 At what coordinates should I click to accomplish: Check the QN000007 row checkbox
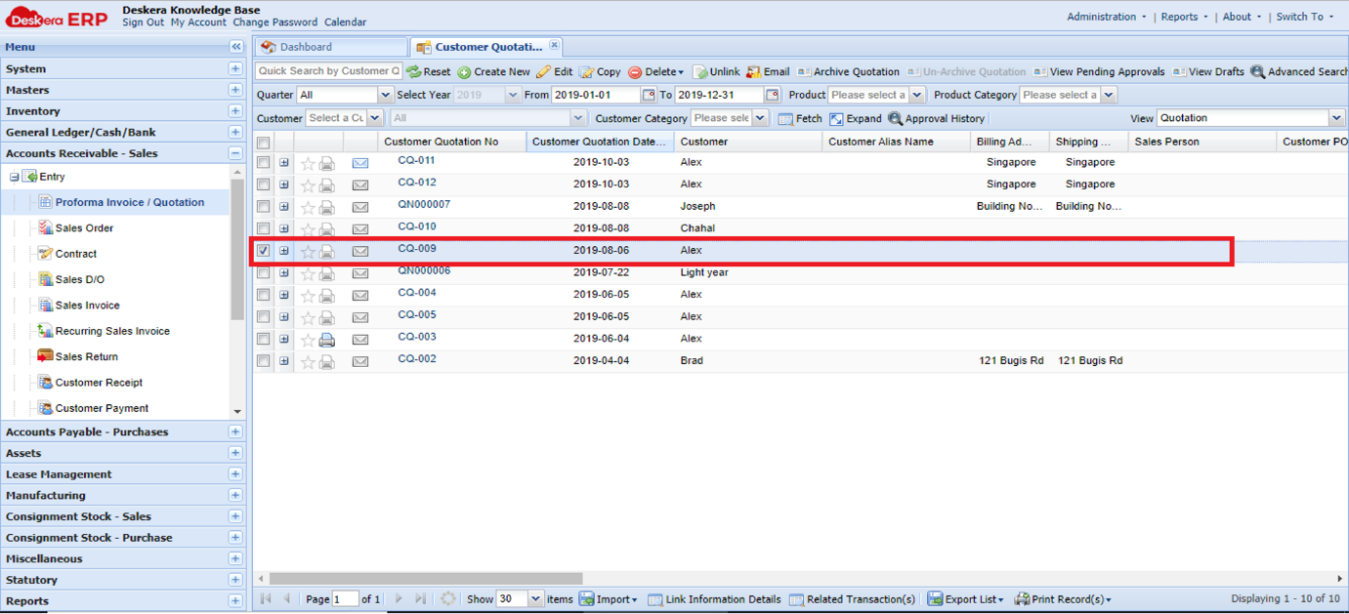coord(264,207)
